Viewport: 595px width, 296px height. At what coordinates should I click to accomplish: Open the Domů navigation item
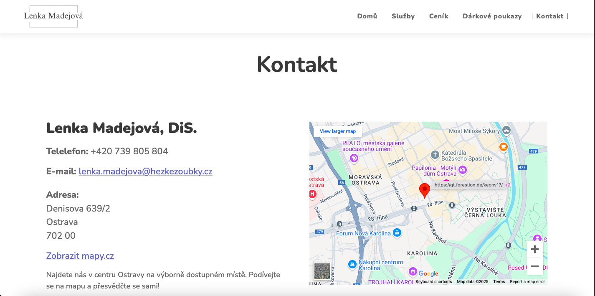tap(367, 16)
